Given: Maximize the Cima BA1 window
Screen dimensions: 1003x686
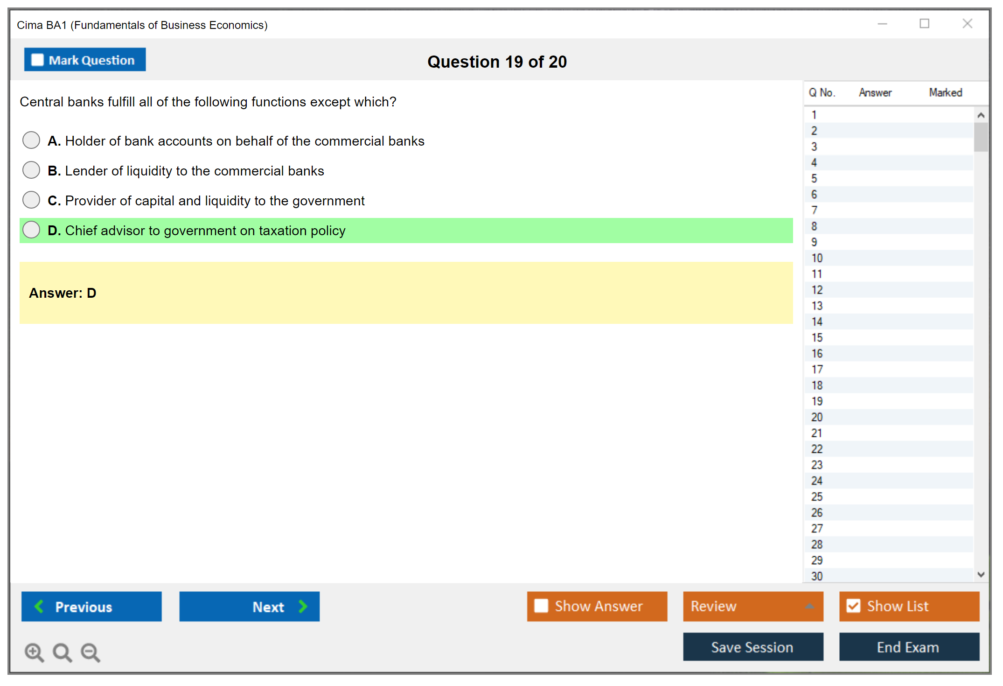Looking at the screenshot, I should click(924, 24).
